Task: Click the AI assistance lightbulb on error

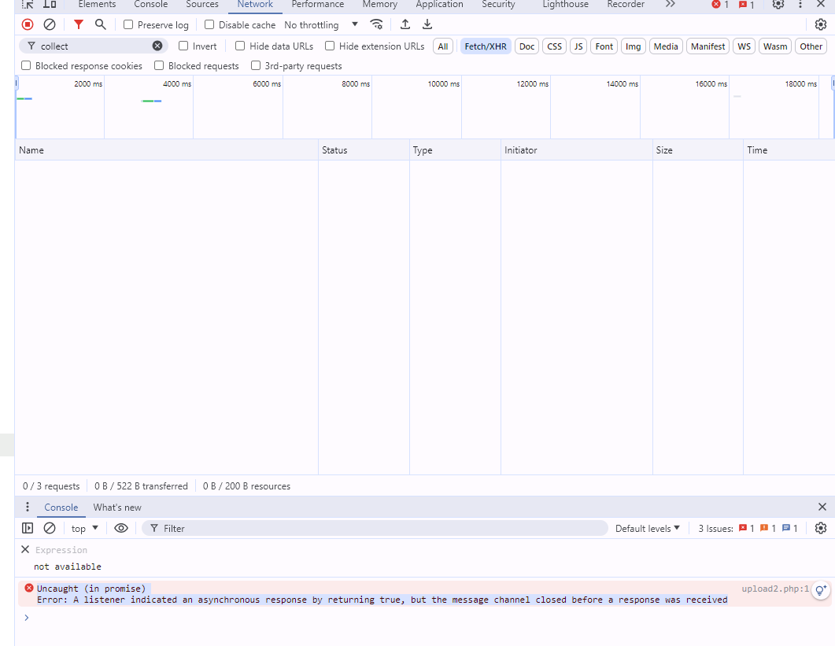Action: point(821,589)
